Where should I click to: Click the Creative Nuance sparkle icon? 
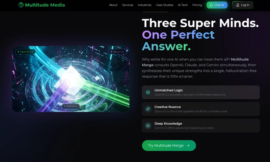[148, 109]
